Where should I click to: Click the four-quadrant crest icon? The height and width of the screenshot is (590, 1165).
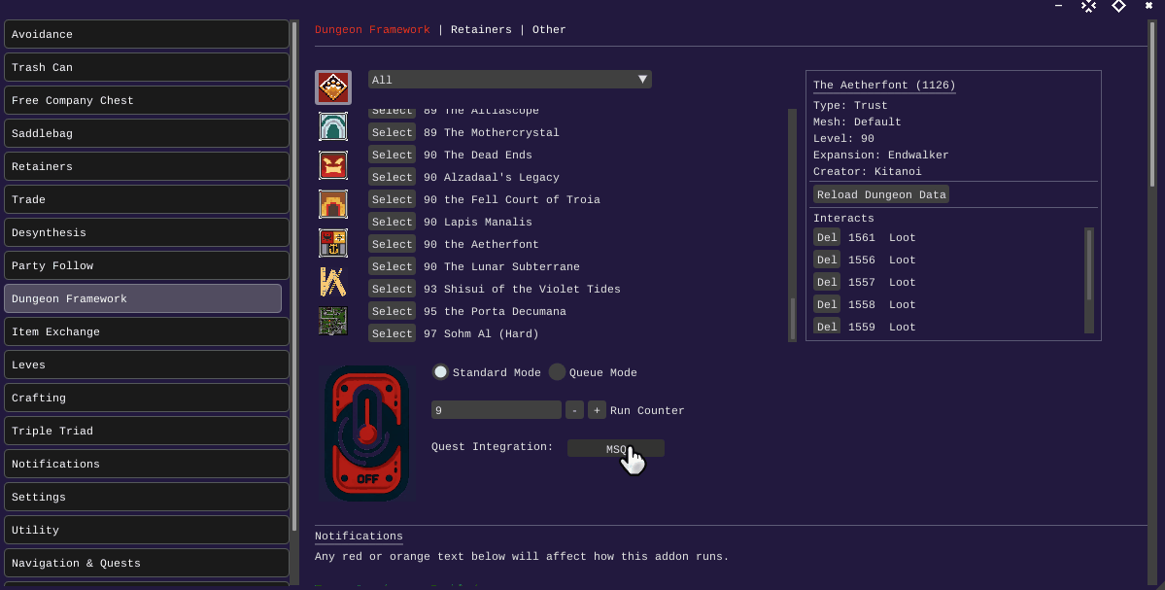[x=333, y=243]
